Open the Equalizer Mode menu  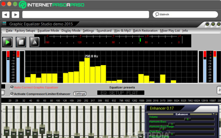(x=48, y=31)
